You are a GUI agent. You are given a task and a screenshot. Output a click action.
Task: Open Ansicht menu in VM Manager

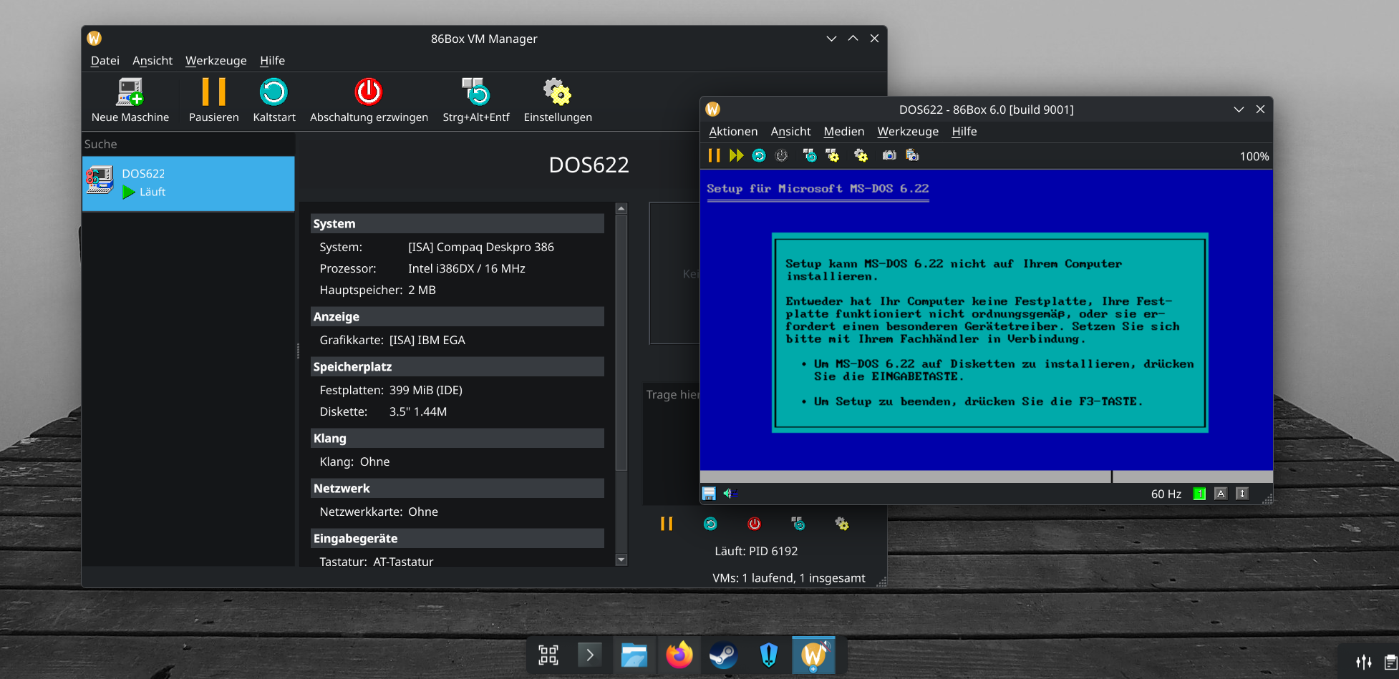(153, 61)
